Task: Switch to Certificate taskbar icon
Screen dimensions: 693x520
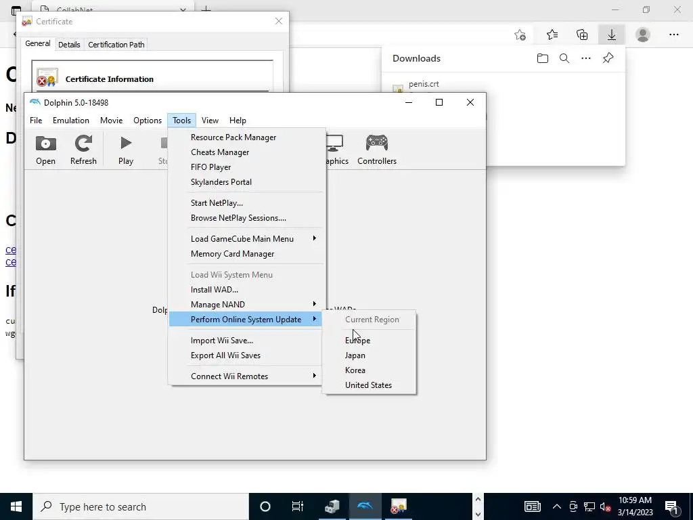Action: (x=398, y=506)
